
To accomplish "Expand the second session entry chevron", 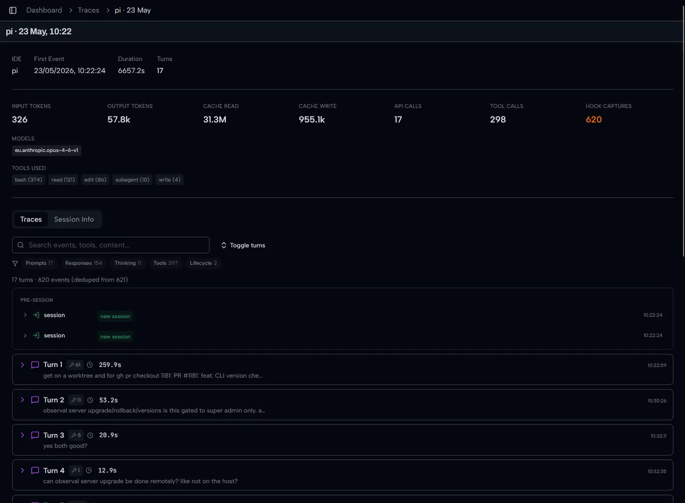I will pyautogui.click(x=25, y=336).
